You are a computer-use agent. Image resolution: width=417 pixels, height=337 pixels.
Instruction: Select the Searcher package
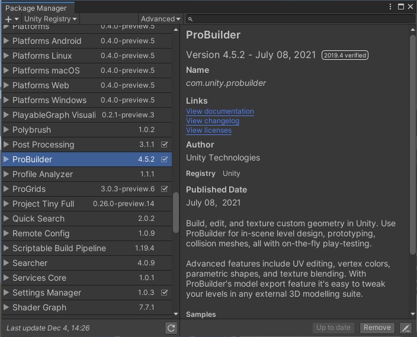[x=86, y=263]
